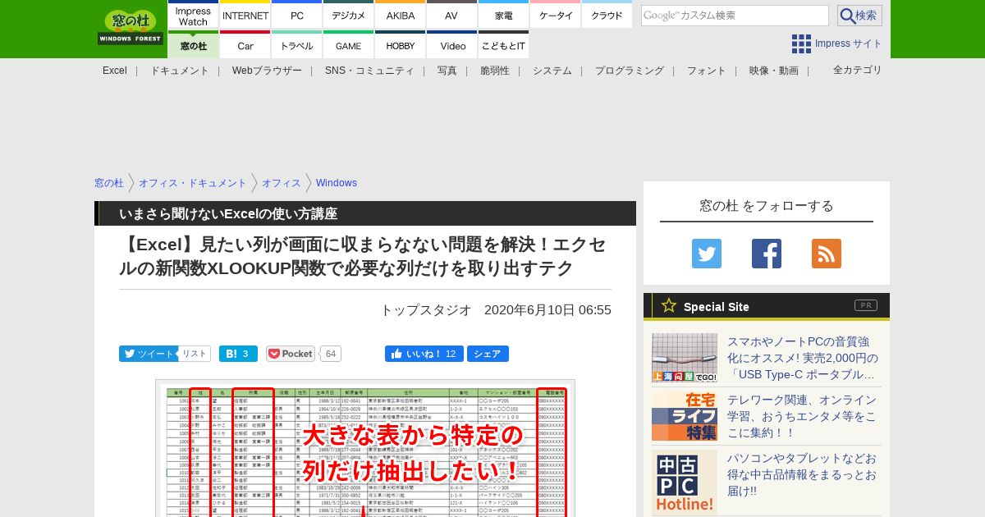The image size is (985, 517).
Task: Open the AV tab
Action: pos(451,15)
